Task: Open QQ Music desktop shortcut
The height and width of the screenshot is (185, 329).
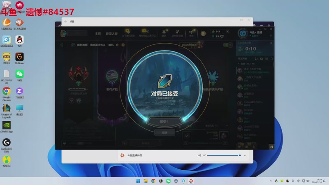Action: [x=7, y=161]
